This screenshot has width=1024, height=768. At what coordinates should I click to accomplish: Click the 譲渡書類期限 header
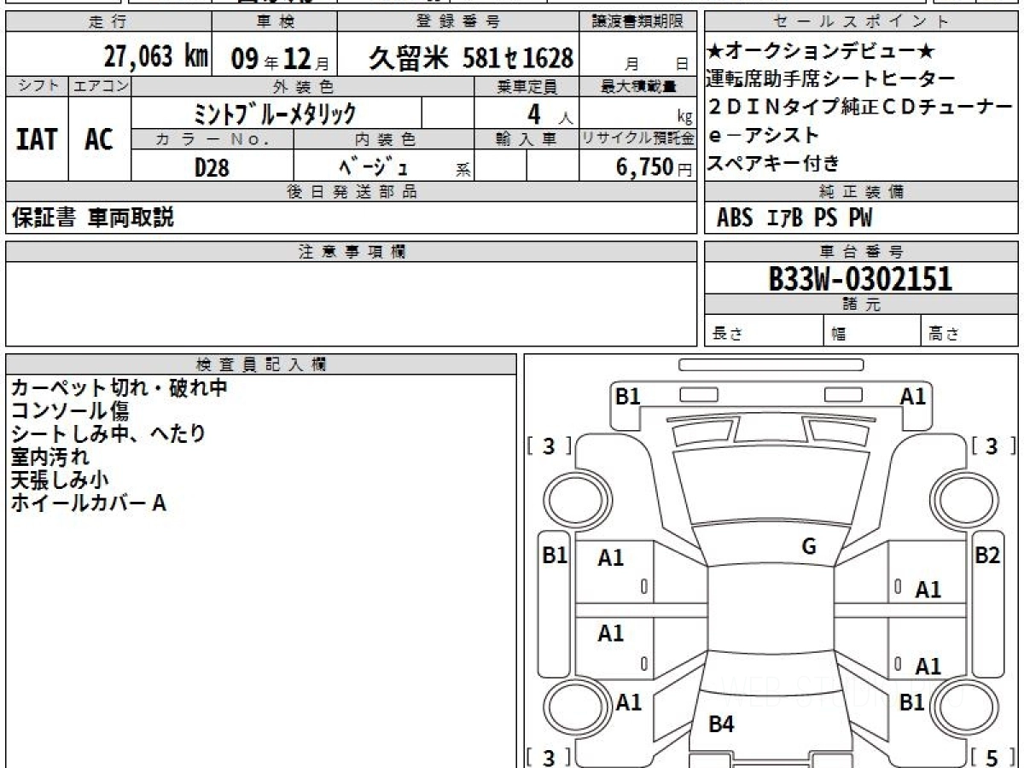click(638, 22)
